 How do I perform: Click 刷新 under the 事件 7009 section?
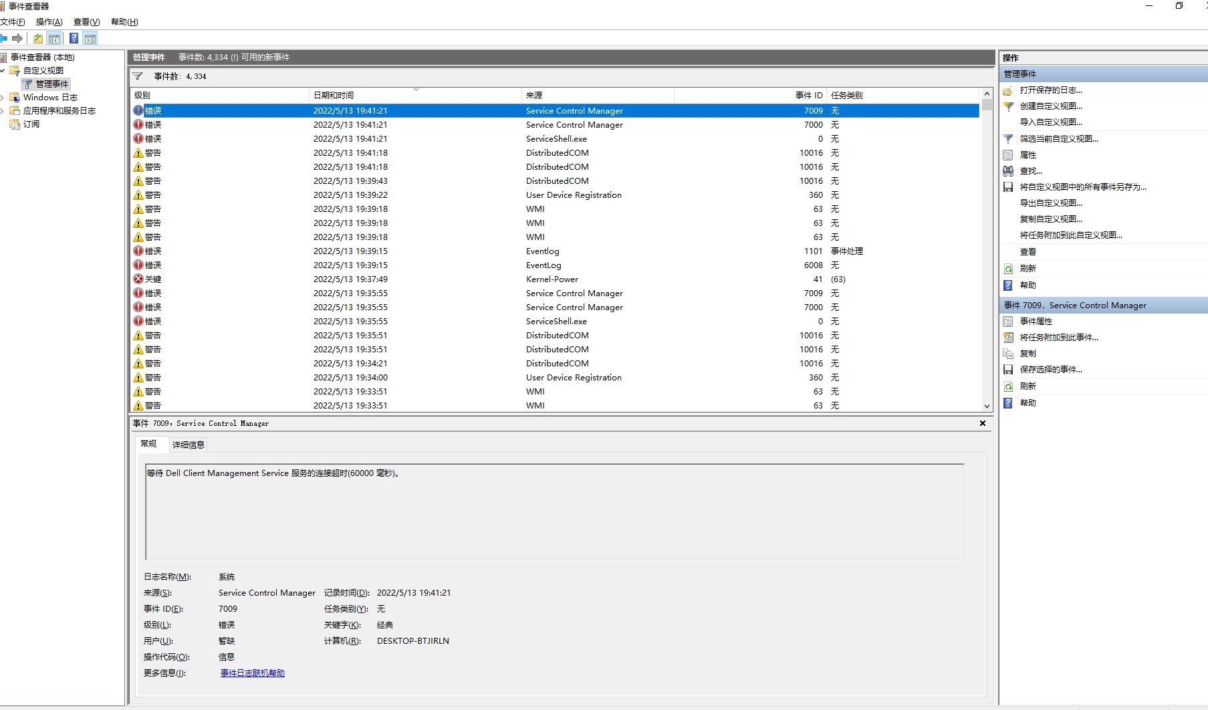pyautogui.click(x=1028, y=386)
